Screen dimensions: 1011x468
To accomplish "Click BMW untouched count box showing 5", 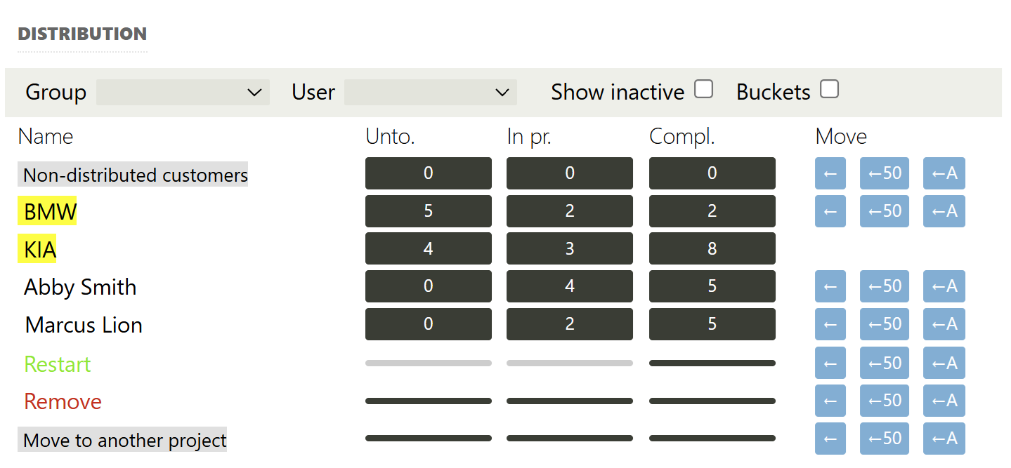I will pyautogui.click(x=428, y=211).
